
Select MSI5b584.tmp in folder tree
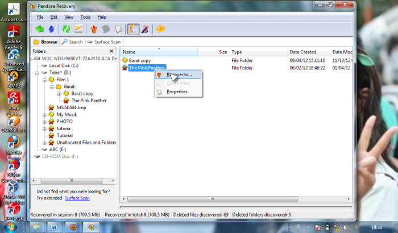[x=71, y=107]
